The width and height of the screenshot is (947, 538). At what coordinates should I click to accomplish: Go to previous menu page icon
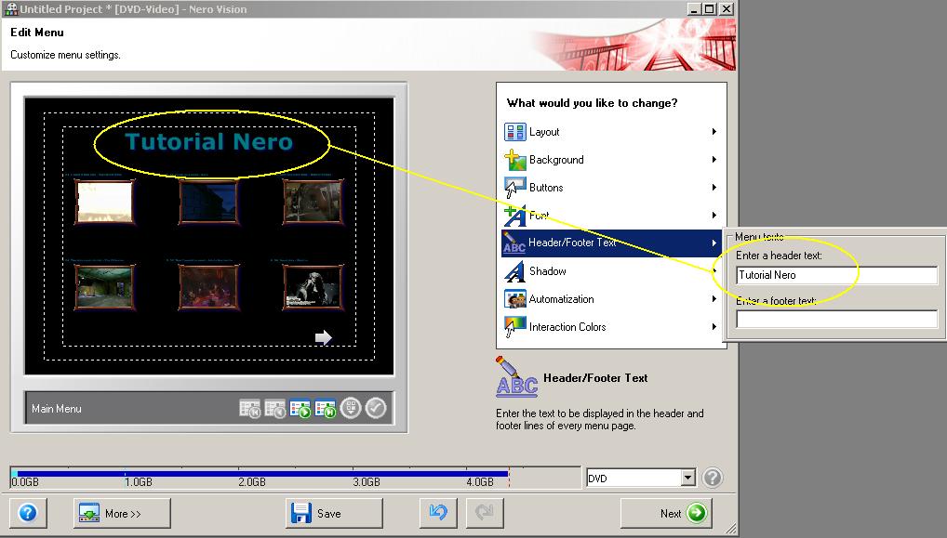click(274, 409)
